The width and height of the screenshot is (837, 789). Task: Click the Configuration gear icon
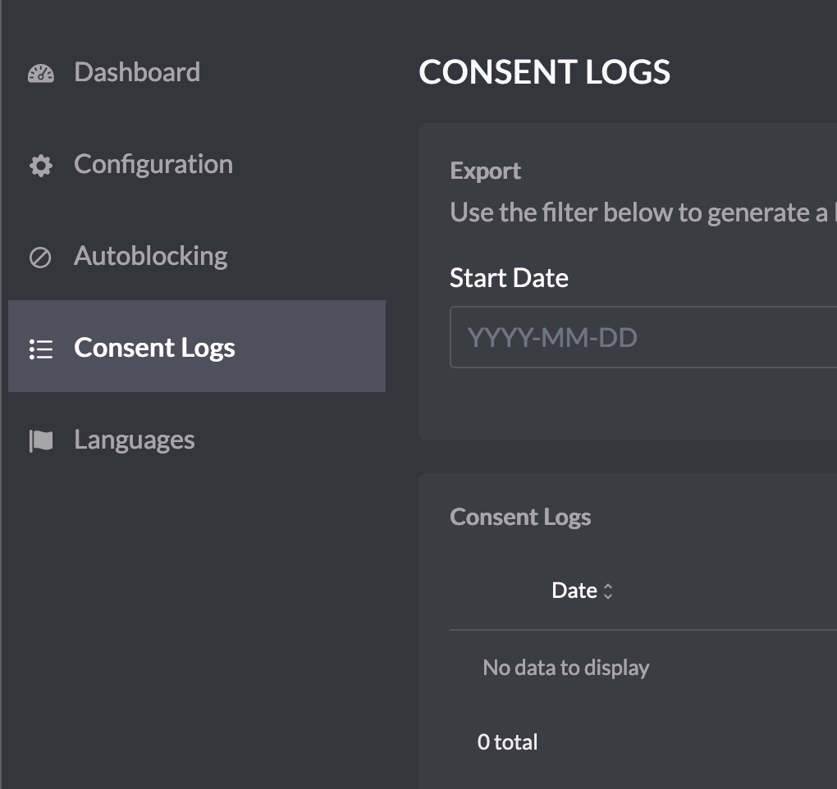point(40,166)
